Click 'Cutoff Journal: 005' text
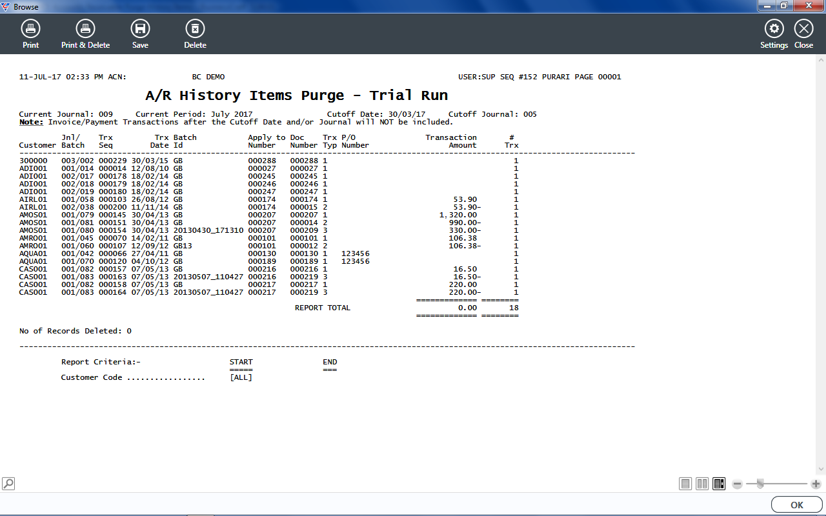This screenshot has height=516, width=826. point(492,114)
